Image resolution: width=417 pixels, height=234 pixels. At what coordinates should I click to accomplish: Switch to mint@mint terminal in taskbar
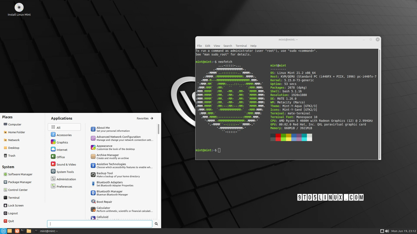[46, 231]
